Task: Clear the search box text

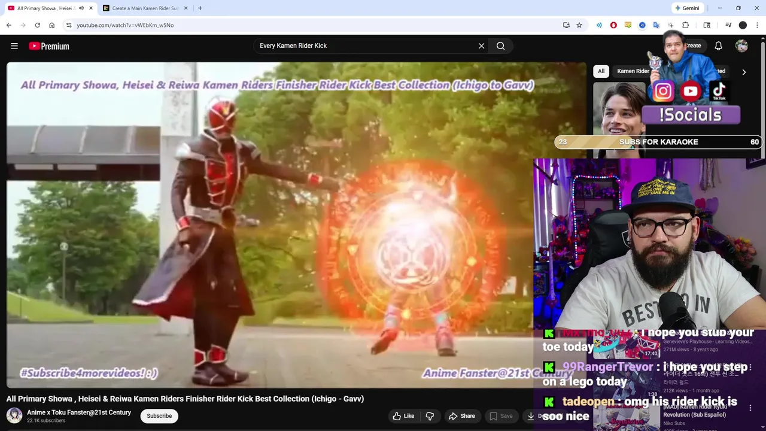Action: (x=481, y=45)
